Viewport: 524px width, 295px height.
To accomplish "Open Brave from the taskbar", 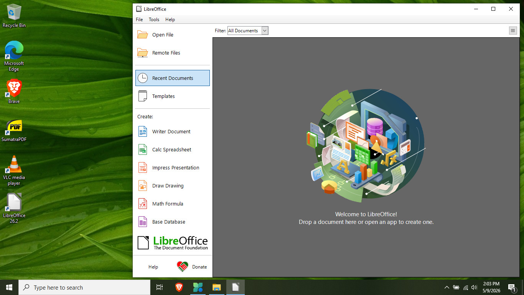I will [x=179, y=287].
